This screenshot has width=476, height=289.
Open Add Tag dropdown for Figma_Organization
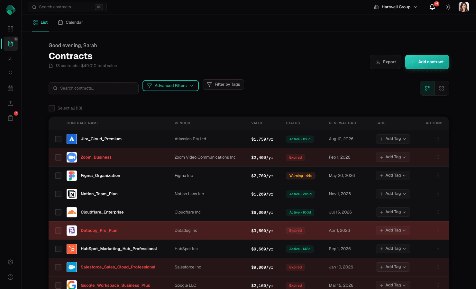(x=393, y=175)
